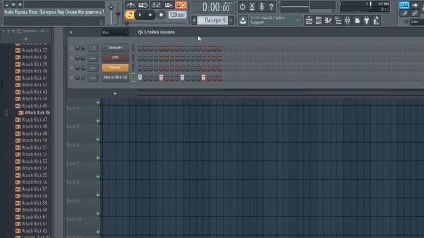Screen dimensions: 424x238
Task: Open the GMS channel button
Action: point(115,58)
